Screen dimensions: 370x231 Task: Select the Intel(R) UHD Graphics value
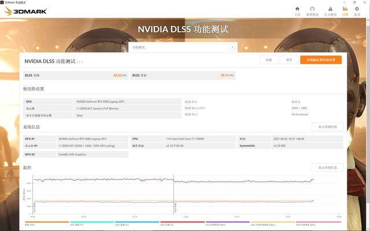(72, 154)
